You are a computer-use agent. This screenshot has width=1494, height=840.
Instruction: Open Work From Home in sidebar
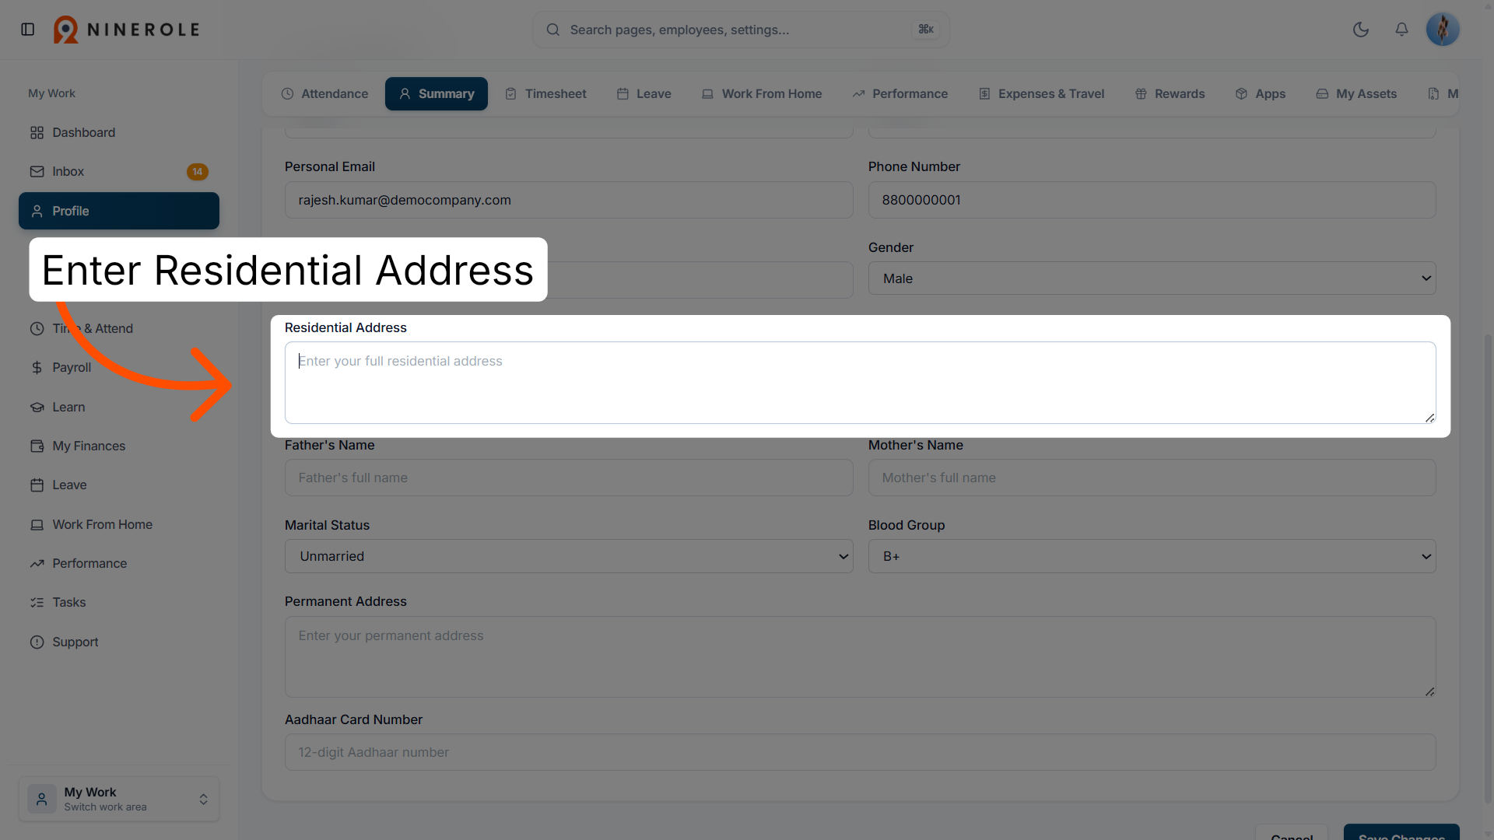pos(119,524)
